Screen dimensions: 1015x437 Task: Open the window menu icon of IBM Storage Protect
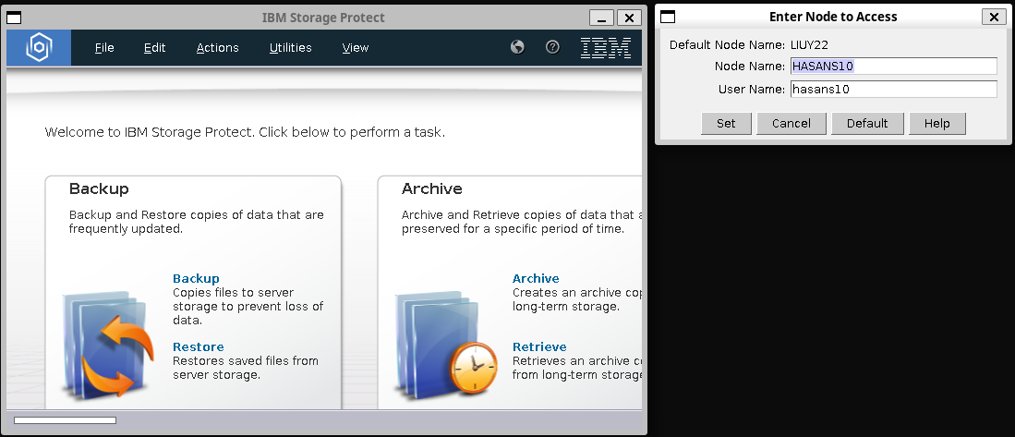pyautogui.click(x=14, y=18)
